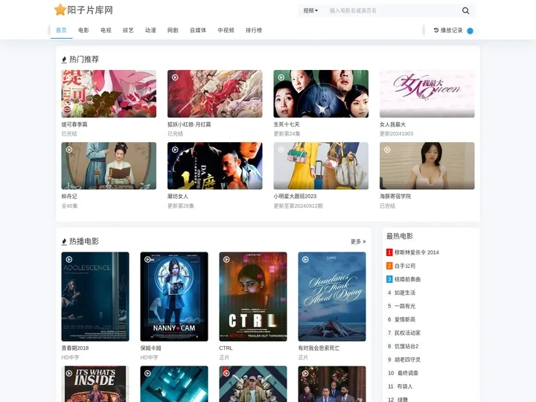The width and height of the screenshot is (536, 402).
Task: Click the search magnifier icon
Action: 465,10
